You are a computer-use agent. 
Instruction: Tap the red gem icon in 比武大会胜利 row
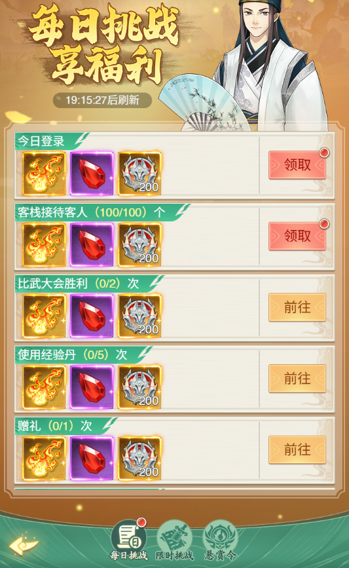pos(92,316)
